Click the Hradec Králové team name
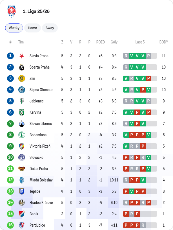The image size is (173, 230). (41, 203)
